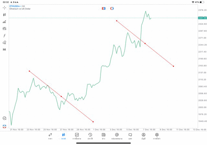Open the แชท chat tab

click(130, 136)
